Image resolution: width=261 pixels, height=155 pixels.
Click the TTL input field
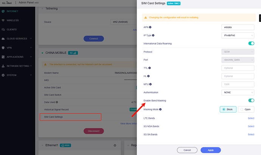coord(238,68)
